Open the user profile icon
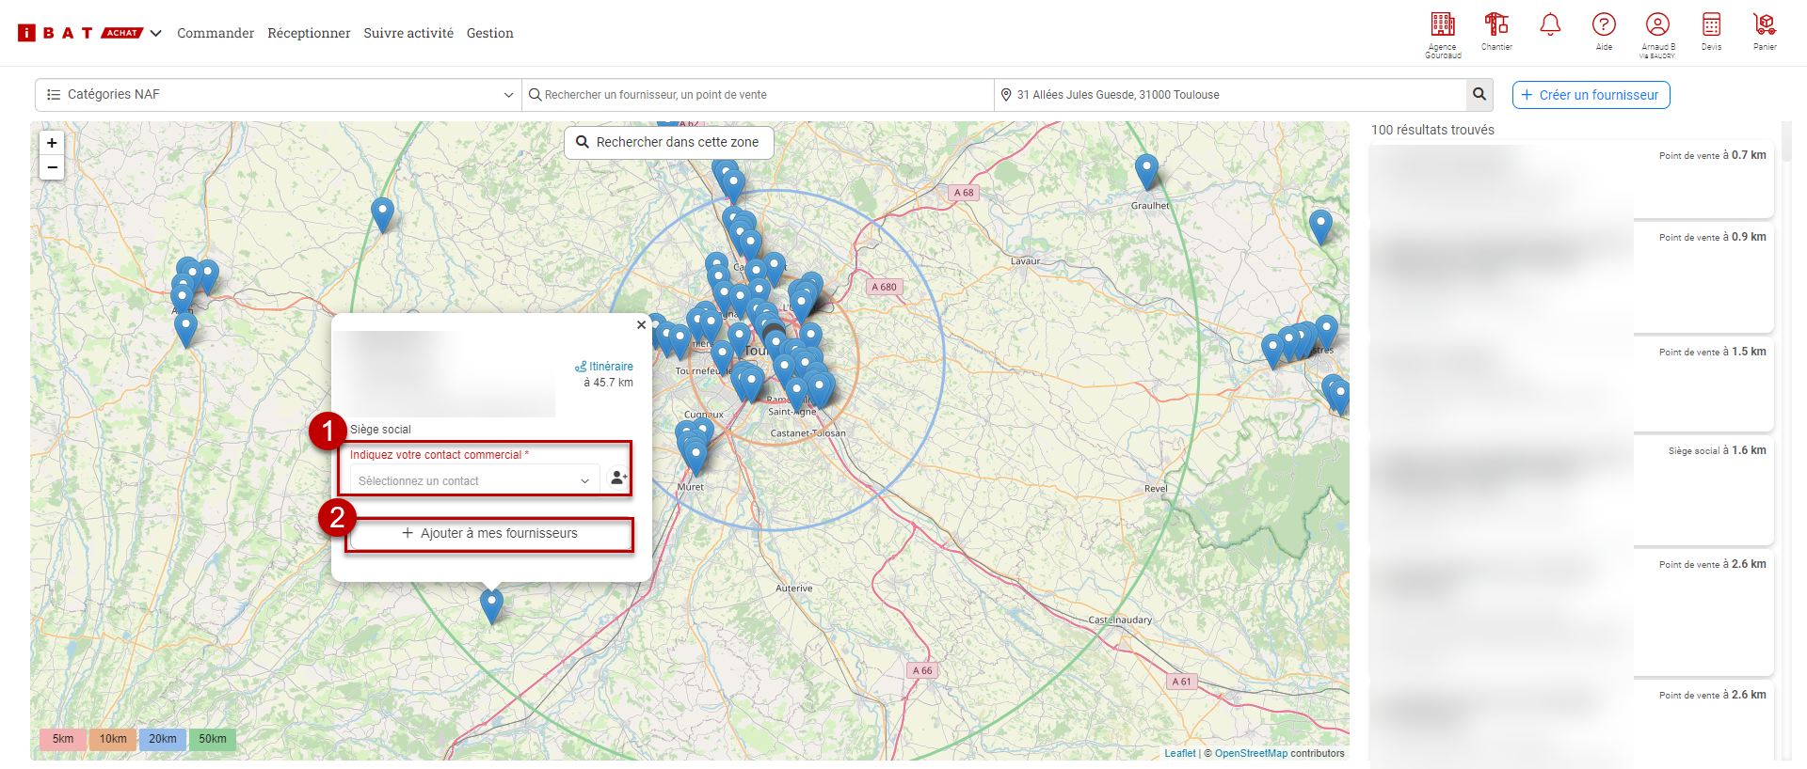Image resolution: width=1807 pixels, height=769 pixels. tap(1657, 25)
